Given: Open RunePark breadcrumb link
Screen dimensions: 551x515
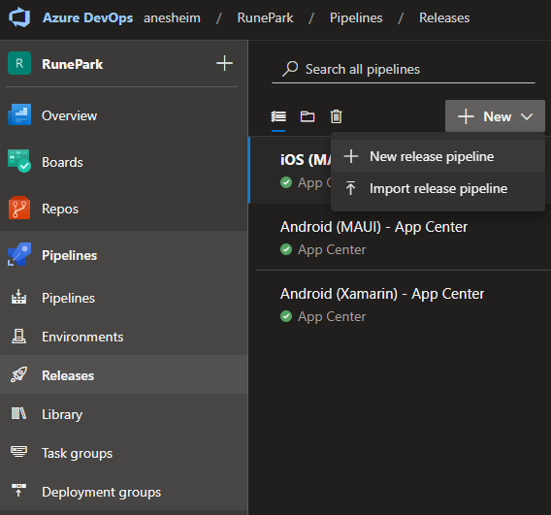Looking at the screenshot, I should point(265,17).
